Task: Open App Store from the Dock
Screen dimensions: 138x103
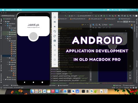Action: pyautogui.click(x=57, y=91)
